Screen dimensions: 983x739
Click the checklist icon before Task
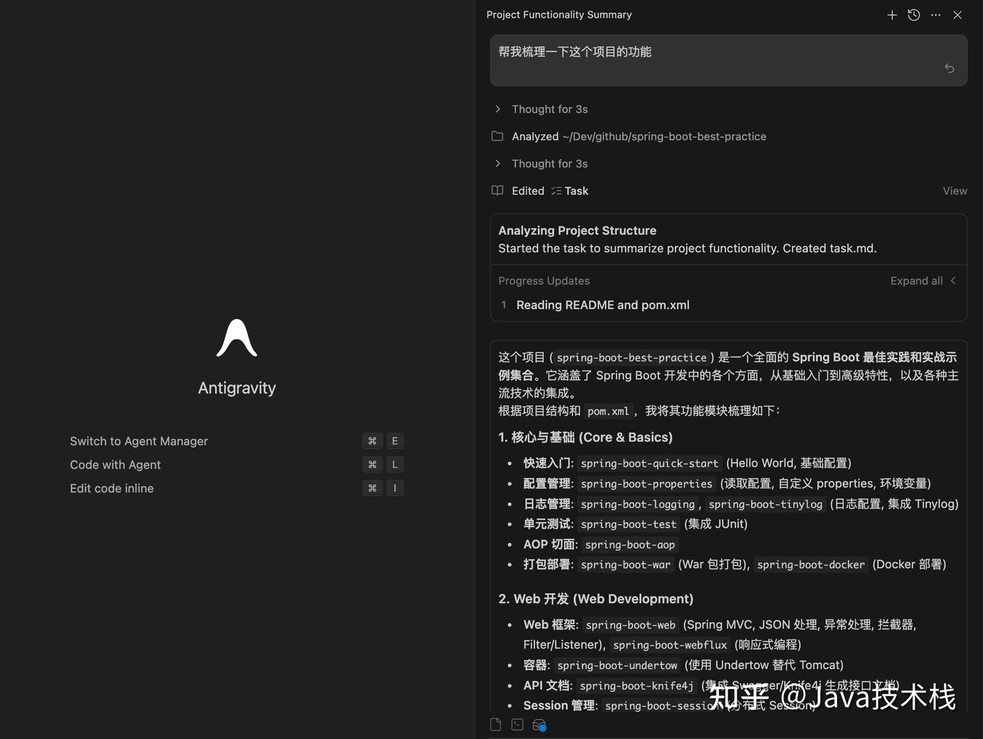555,191
